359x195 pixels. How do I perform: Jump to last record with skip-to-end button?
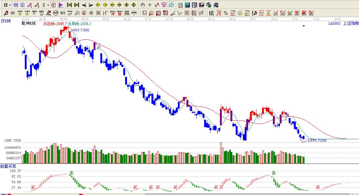77,5
